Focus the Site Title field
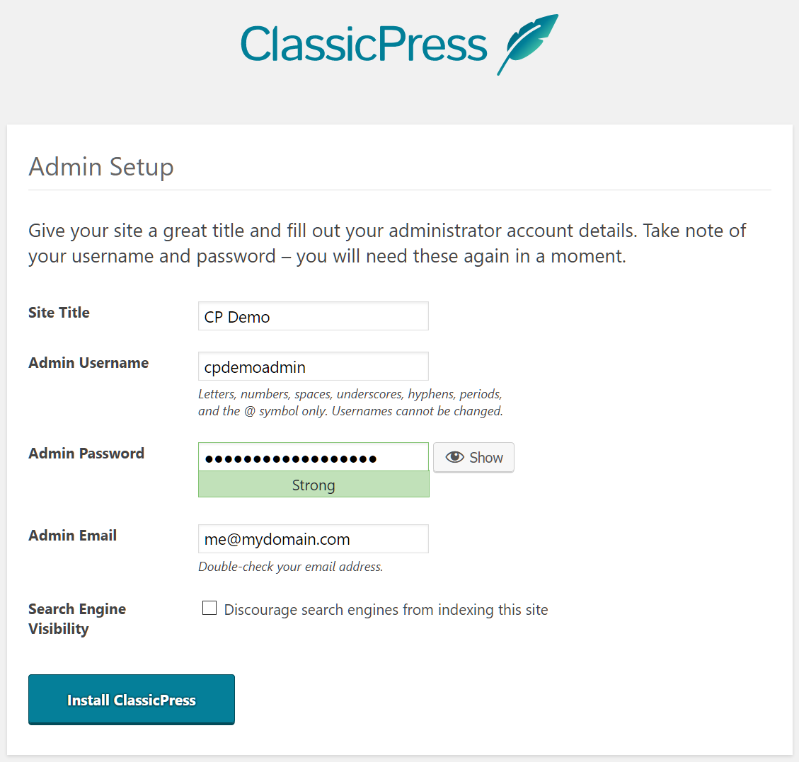The width and height of the screenshot is (799, 762). coord(314,316)
